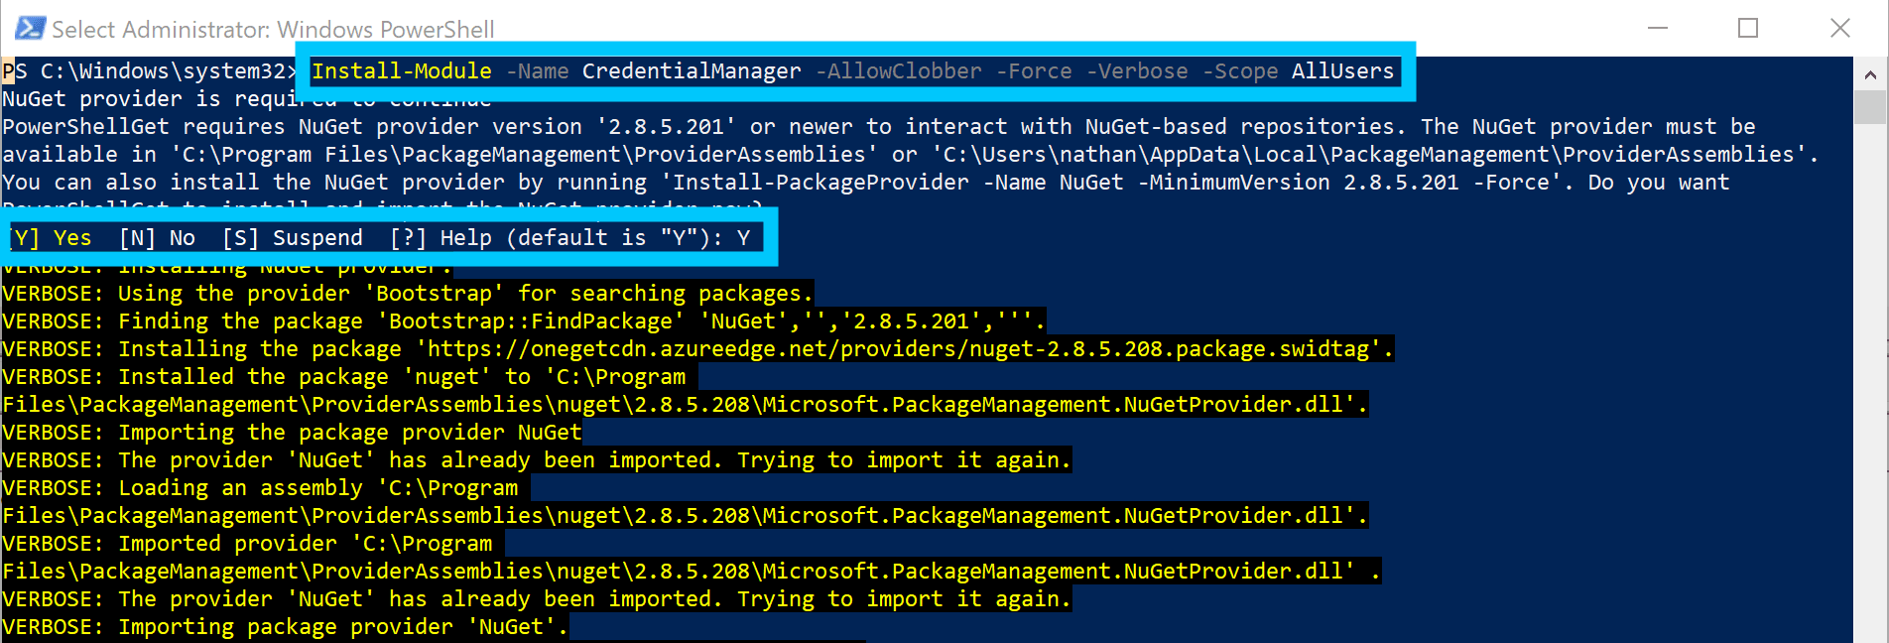Click the -AllowClobber parameter
Screen dimensions: 1889x643
point(899,71)
